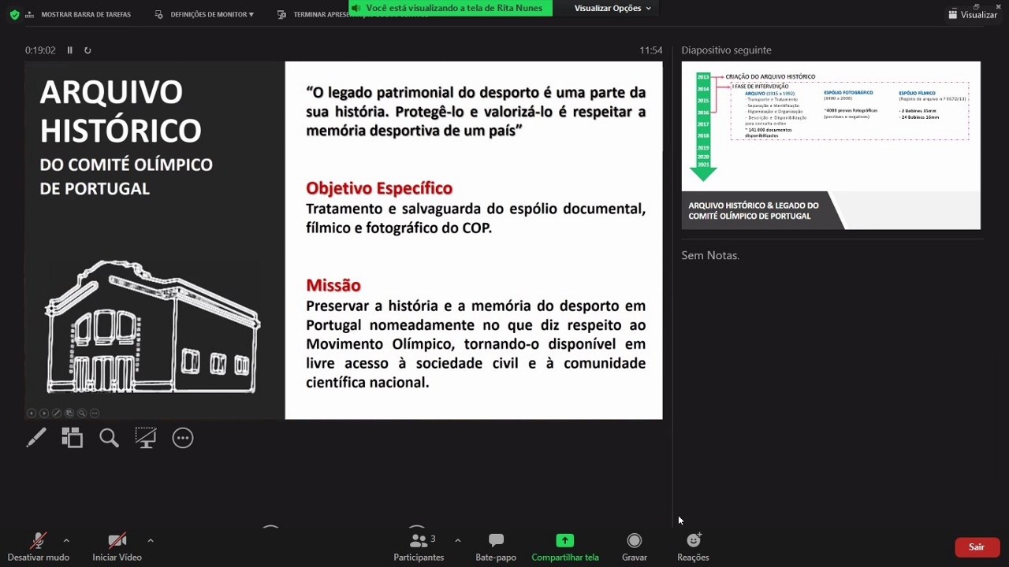
Task: Restart the presentation timer
Action: tap(87, 50)
